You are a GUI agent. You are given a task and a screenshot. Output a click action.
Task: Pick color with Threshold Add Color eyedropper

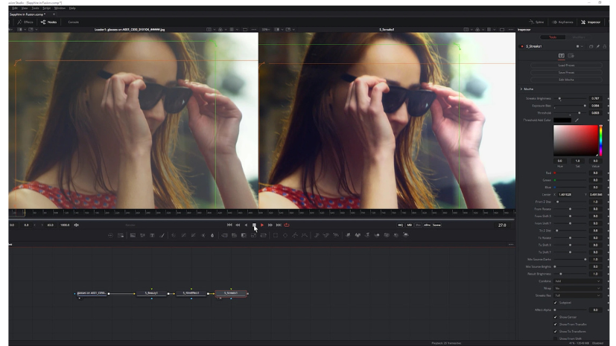[x=576, y=120]
